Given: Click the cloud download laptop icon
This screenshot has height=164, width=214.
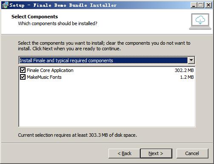Looking at the screenshot, I should [200, 21].
